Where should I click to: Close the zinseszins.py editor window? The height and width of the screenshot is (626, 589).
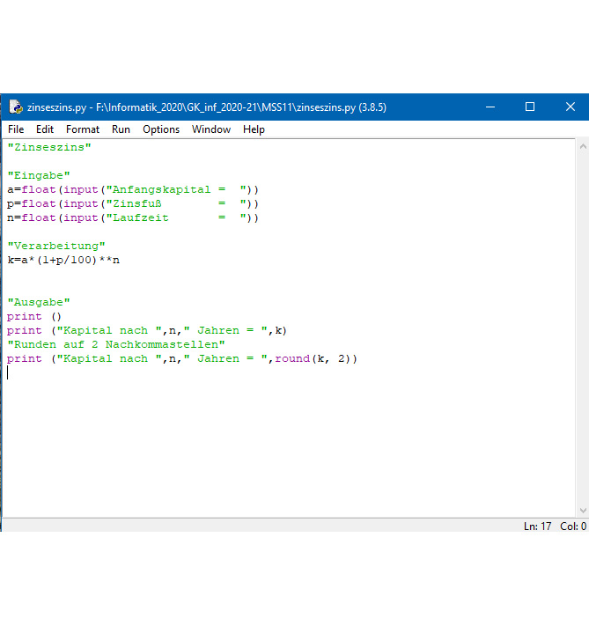[x=570, y=107]
